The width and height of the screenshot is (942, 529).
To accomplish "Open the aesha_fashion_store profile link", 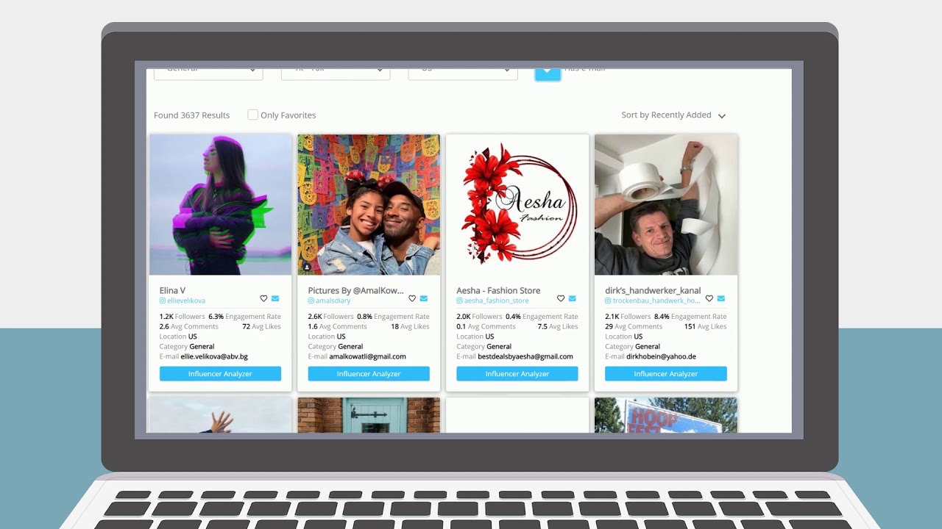I will coord(497,301).
